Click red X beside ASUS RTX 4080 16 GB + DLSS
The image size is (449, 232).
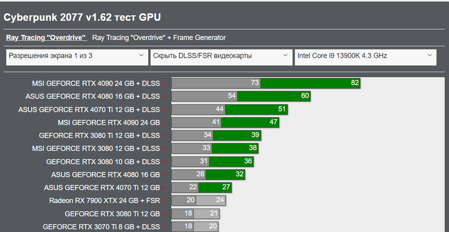164,96
